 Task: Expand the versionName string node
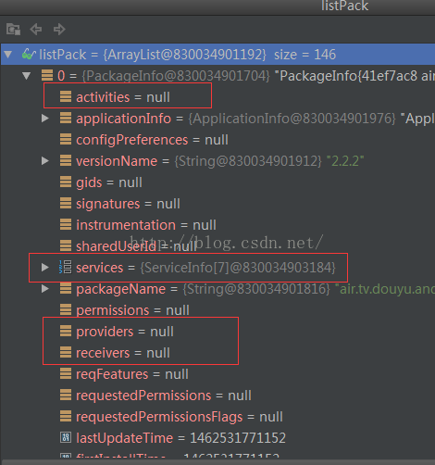point(45,161)
